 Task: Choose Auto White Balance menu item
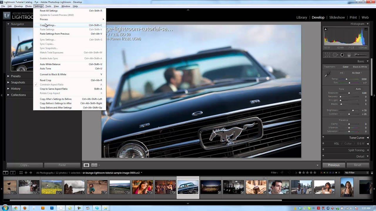70,64
